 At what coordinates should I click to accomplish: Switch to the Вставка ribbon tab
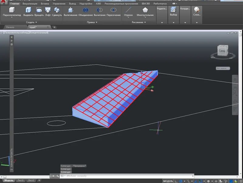coord(45,4)
